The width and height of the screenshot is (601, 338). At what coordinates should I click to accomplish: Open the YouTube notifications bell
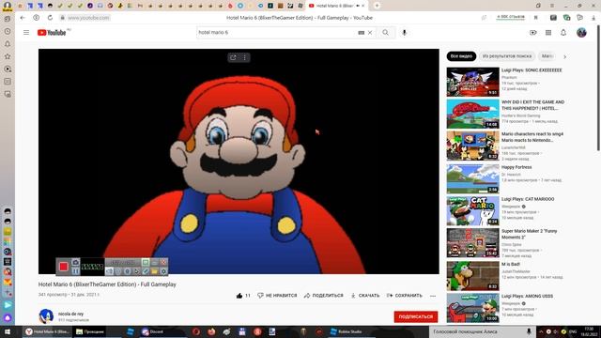[x=563, y=33]
